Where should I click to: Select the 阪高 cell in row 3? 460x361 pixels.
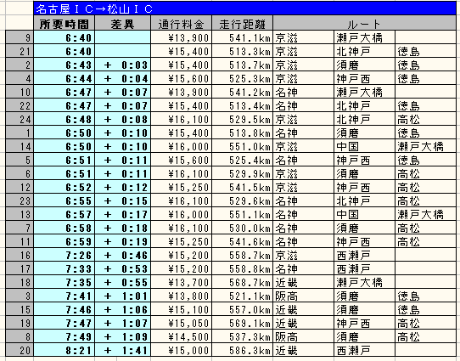[303, 296]
